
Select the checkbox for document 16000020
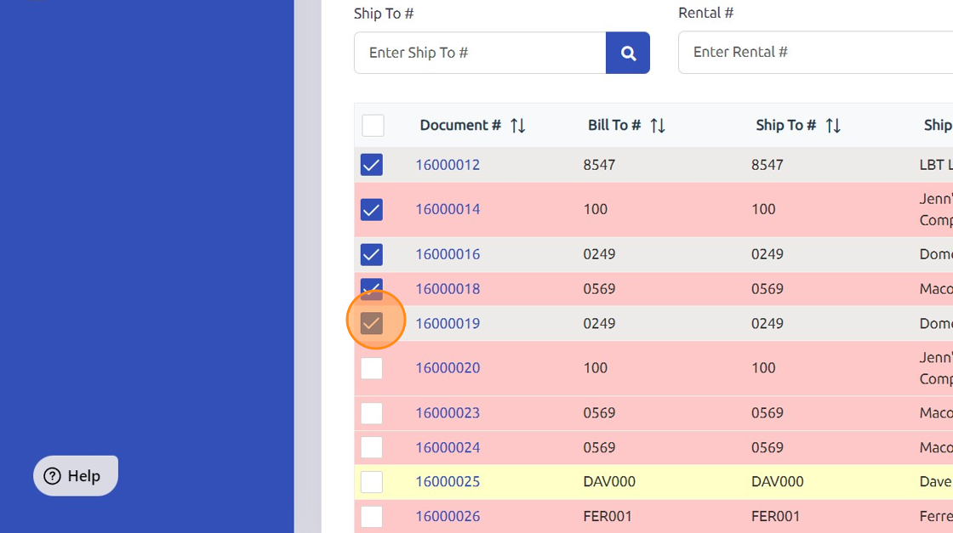372,368
